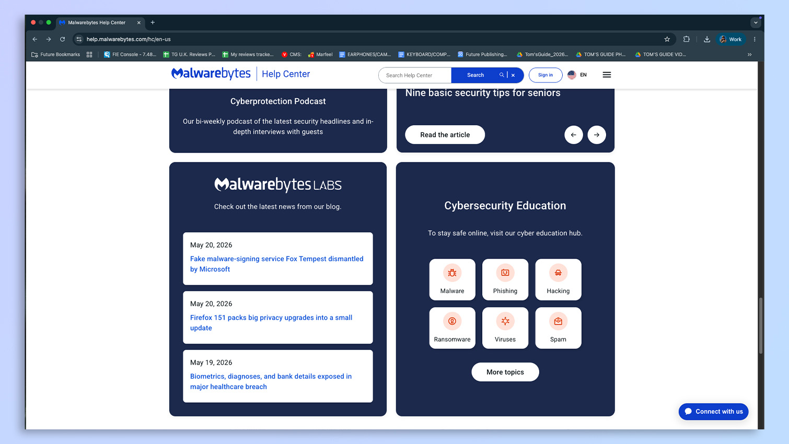789x444 pixels.
Task: Show more bookmarks chevron
Action: (x=750, y=54)
